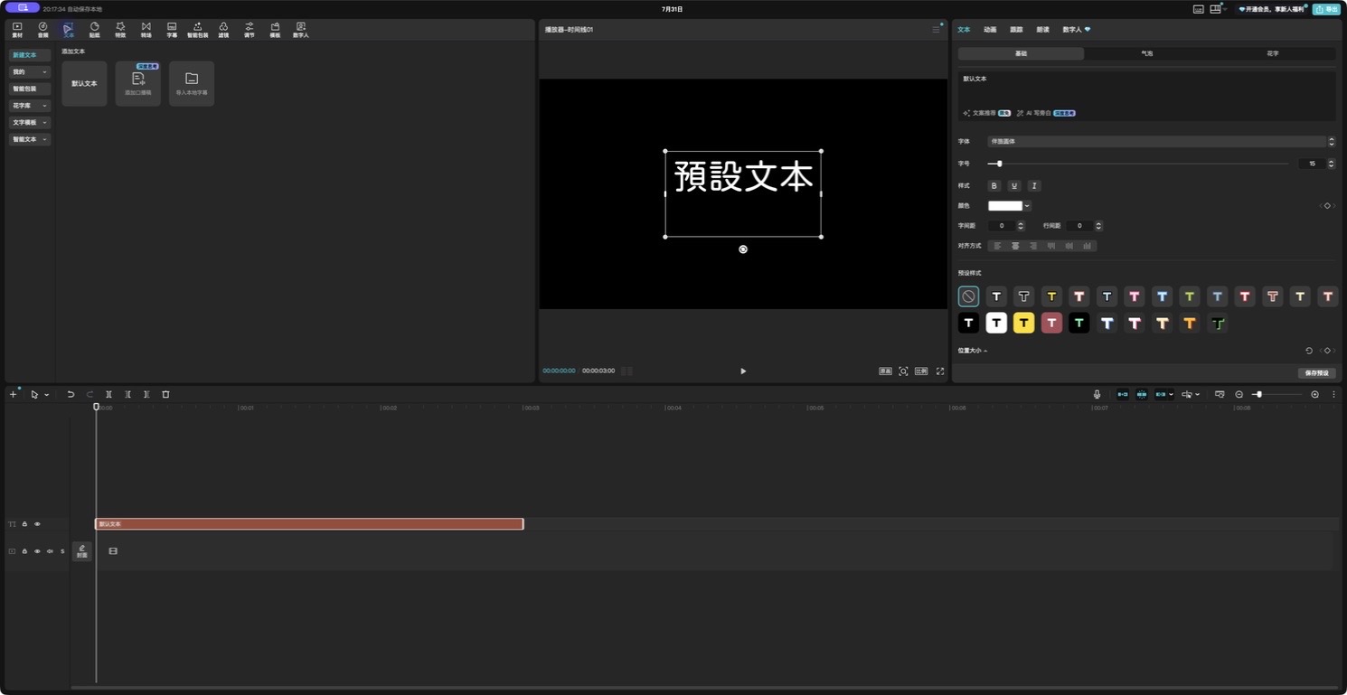The width and height of the screenshot is (1347, 695).
Task: Lock the text track
Action: click(x=24, y=524)
